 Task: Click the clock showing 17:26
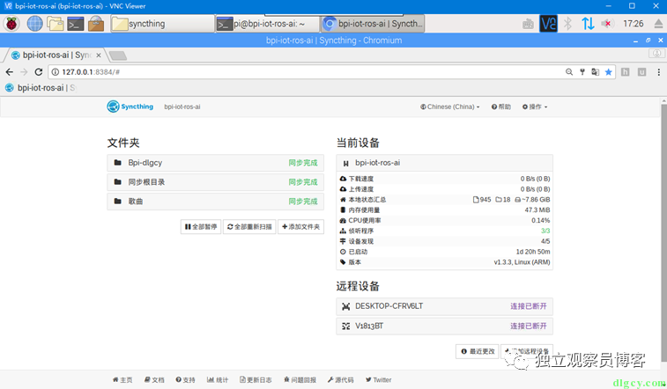633,24
